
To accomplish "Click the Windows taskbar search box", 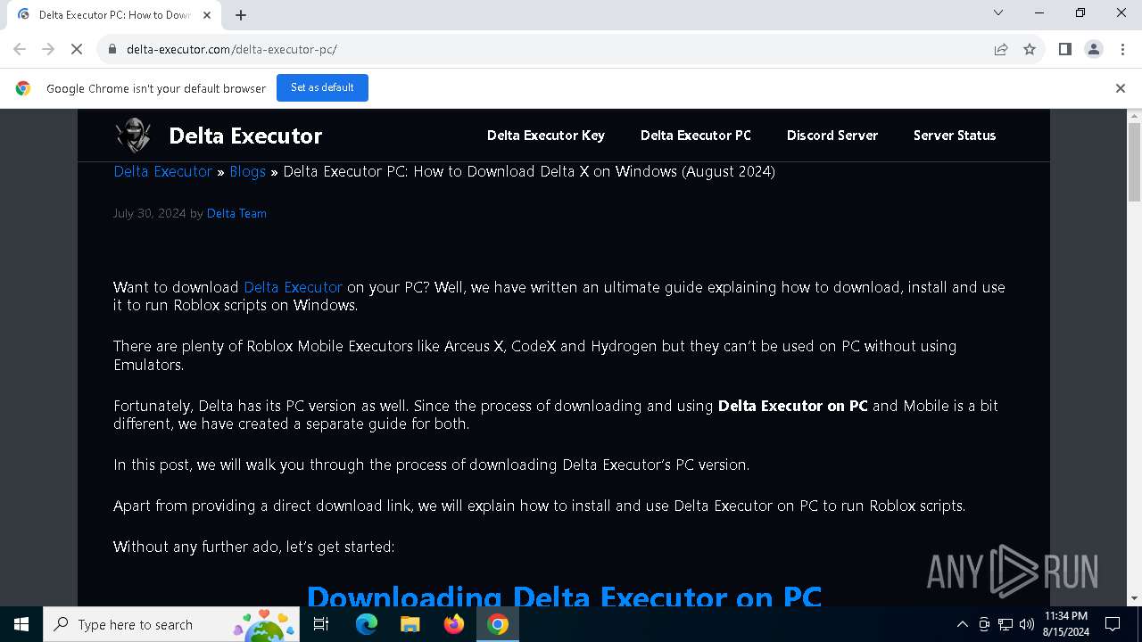I will click(x=171, y=624).
